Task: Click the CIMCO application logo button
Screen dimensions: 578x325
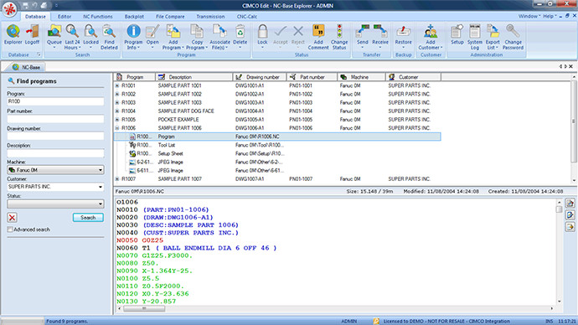Action: [x=9, y=9]
